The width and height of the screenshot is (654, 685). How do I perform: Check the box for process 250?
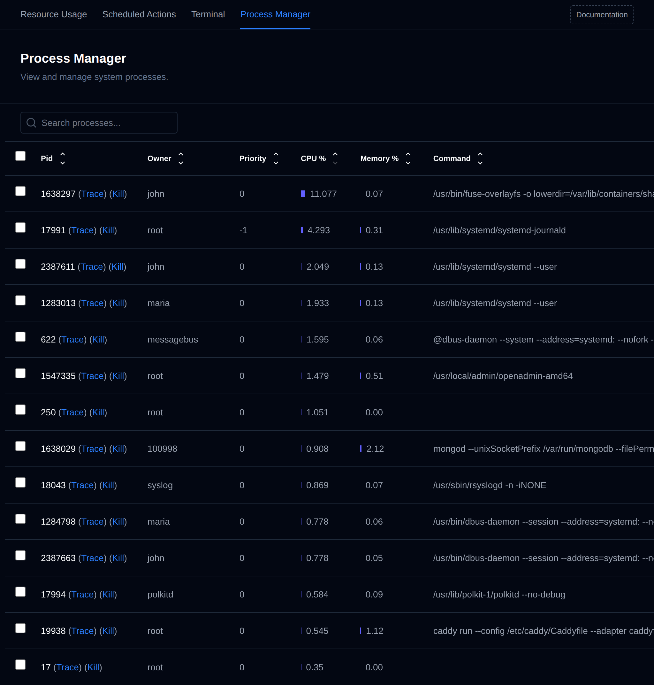coord(20,410)
